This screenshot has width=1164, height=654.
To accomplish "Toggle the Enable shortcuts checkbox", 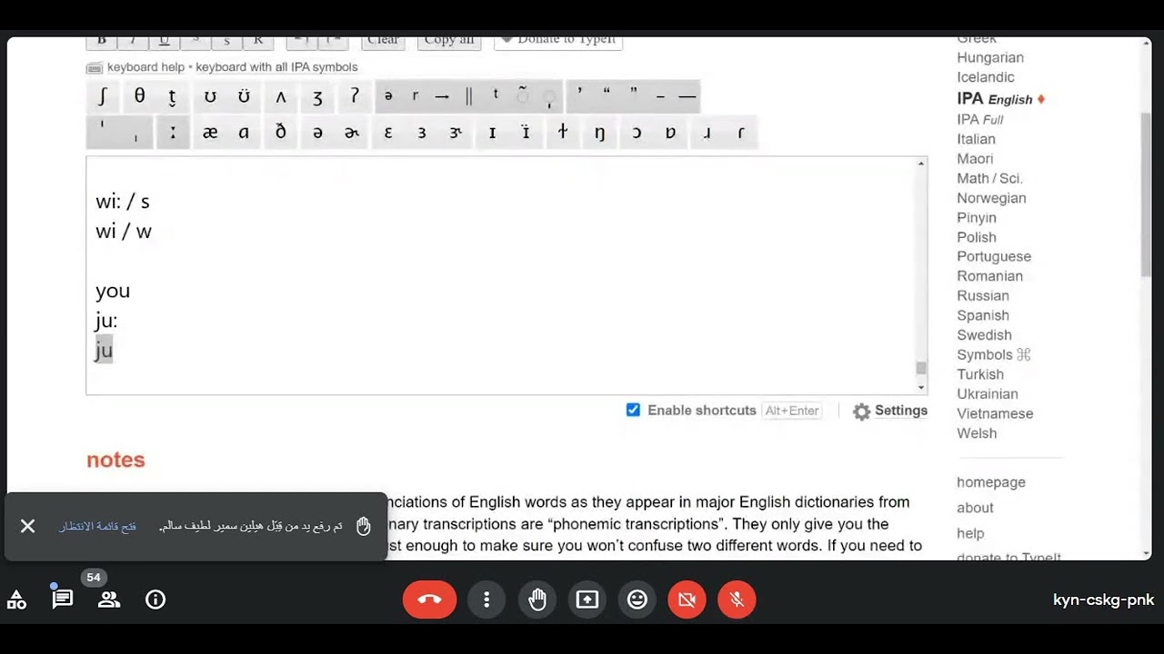I will 633,411.
